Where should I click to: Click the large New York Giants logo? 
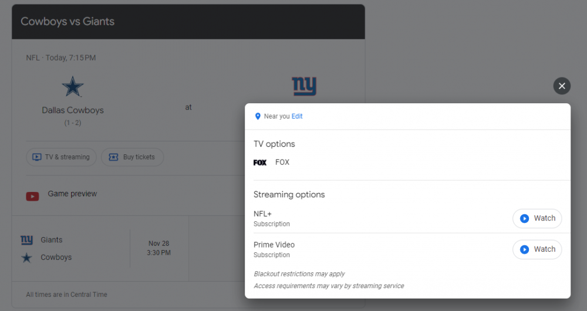(x=304, y=86)
